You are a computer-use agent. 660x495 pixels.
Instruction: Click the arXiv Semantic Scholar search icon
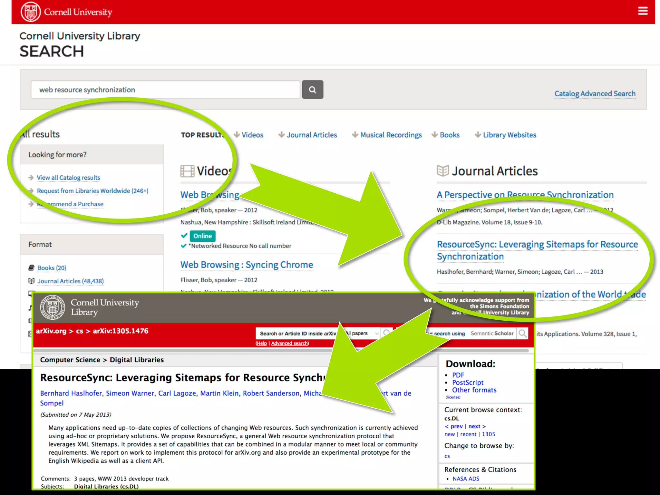click(x=522, y=333)
